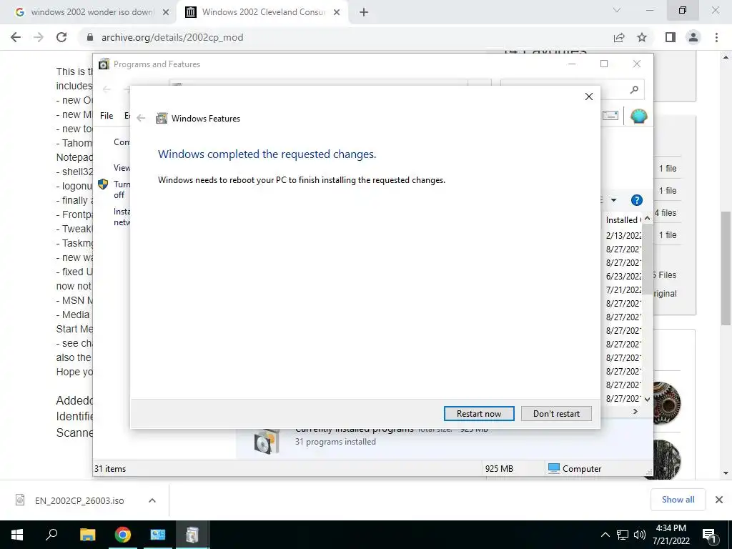Reload the archive.org page

(x=61, y=37)
